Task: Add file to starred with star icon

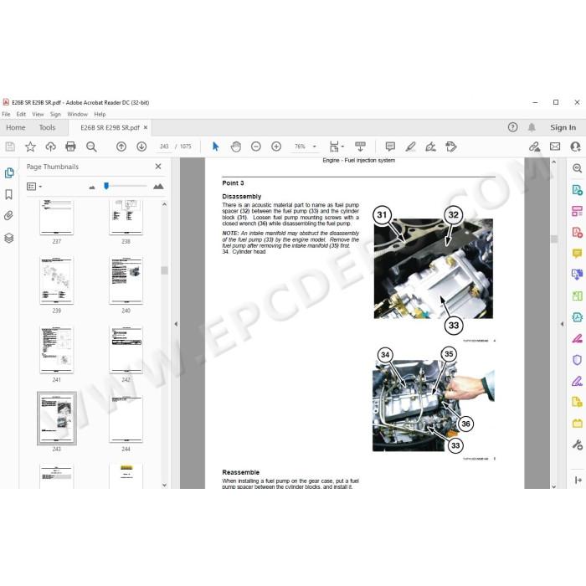Action: point(30,146)
